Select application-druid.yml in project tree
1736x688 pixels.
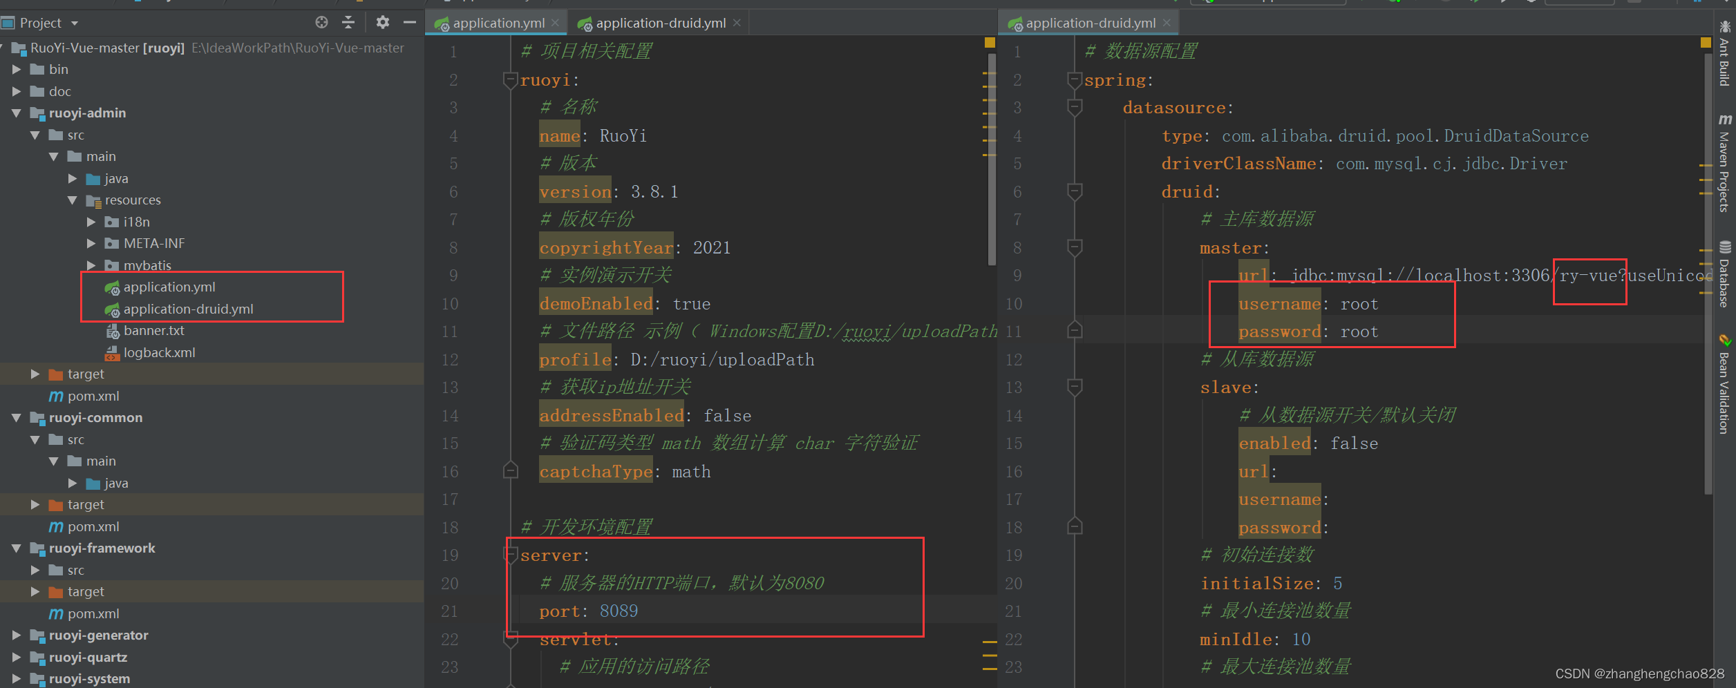point(188,309)
